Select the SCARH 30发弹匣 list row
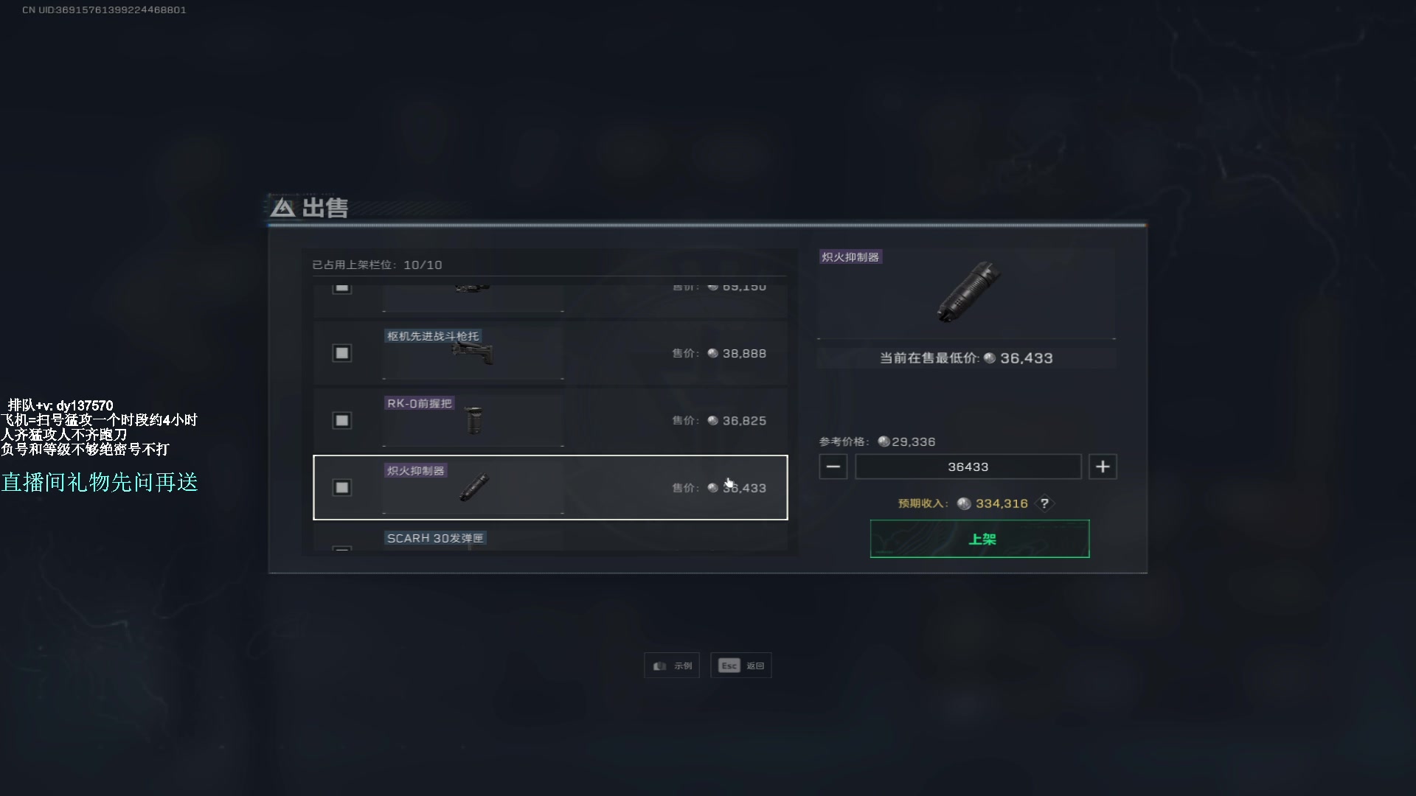The height and width of the screenshot is (796, 1416). (x=550, y=540)
